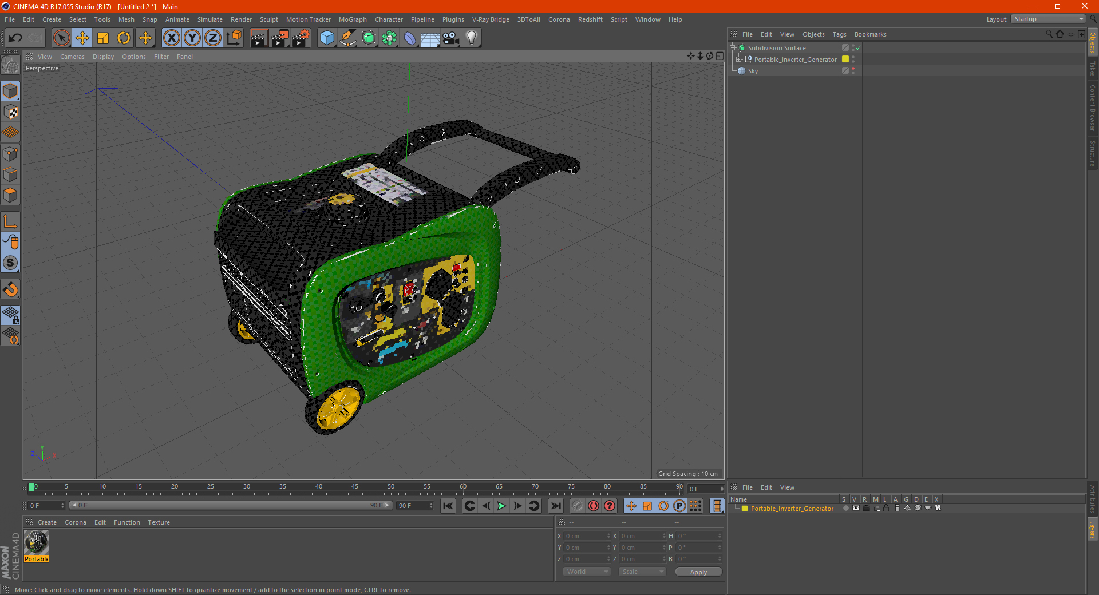Add floor environment object
This screenshot has height=595, width=1099.
430,38
